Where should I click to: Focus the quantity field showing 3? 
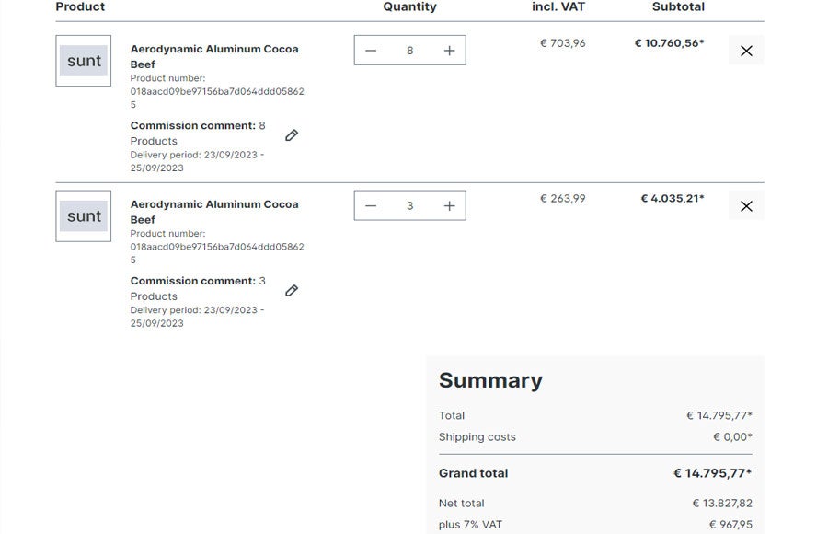point(409,206)
